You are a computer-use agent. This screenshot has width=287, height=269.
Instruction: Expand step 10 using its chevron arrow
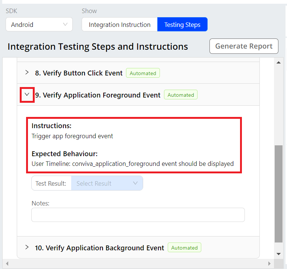click(x=27, y=247)
